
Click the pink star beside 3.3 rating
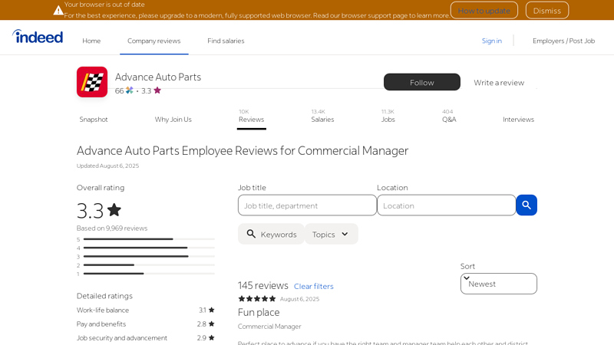tap(157, 90)
